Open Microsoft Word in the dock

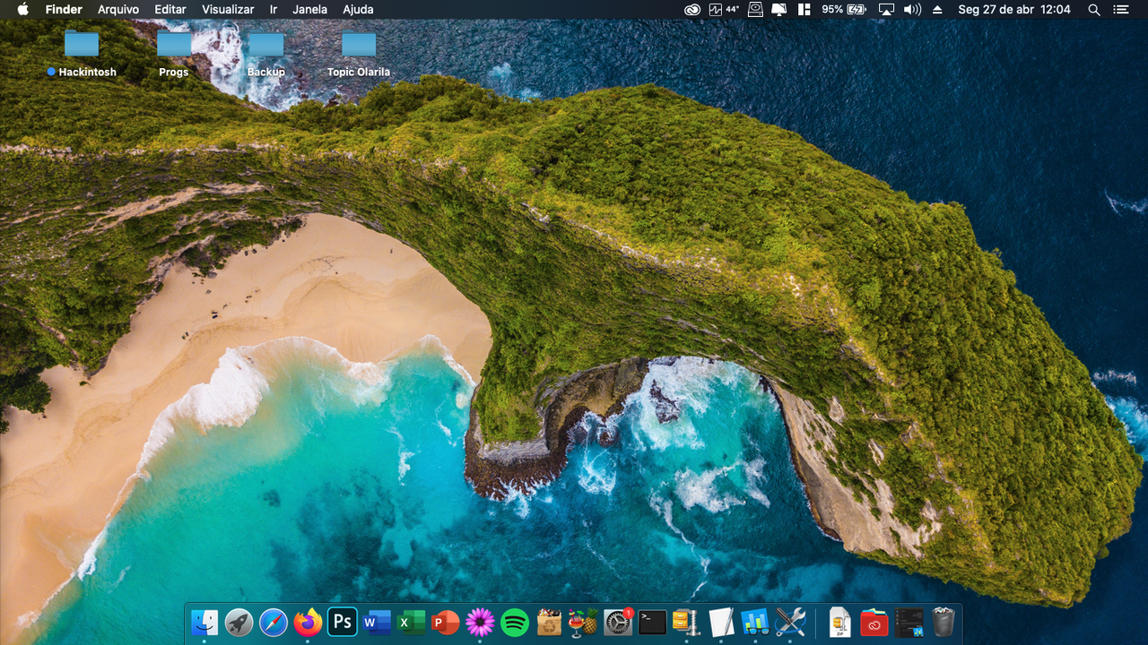pyautogui.click(x=377, y=622)
